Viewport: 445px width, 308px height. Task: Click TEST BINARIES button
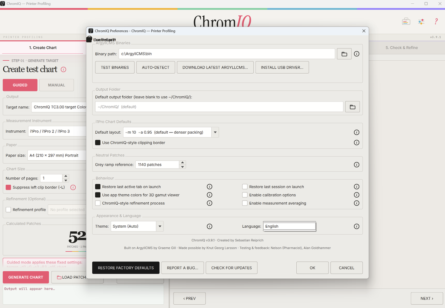(x=115, y=67)
